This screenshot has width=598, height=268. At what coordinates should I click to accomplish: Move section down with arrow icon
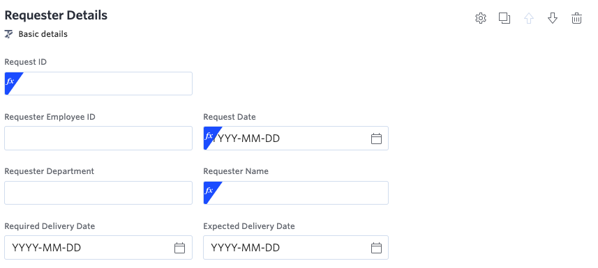coord(553,18)
